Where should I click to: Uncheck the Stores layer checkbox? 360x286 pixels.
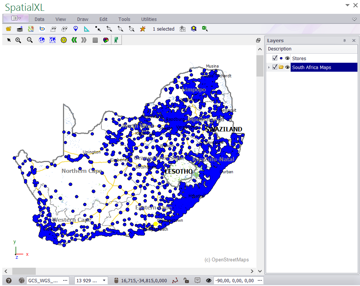275,58
